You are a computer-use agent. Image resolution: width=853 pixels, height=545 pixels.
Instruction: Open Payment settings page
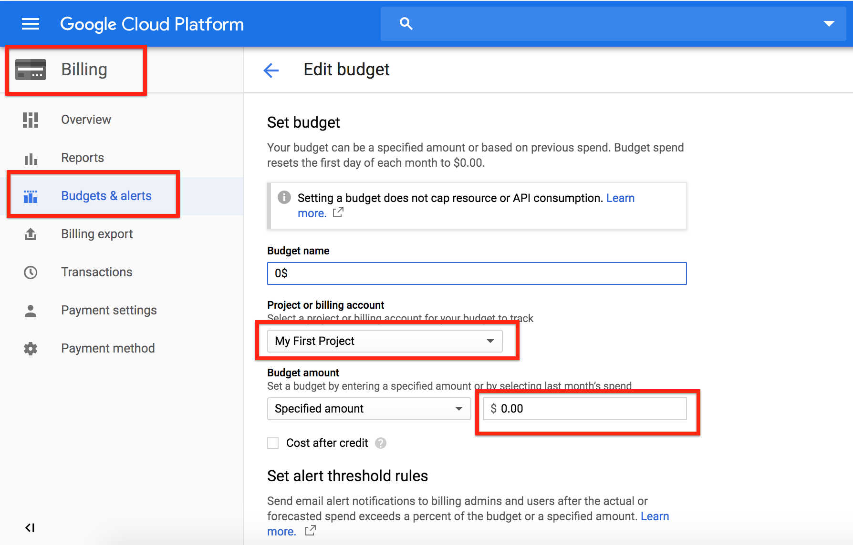(109, 310)
